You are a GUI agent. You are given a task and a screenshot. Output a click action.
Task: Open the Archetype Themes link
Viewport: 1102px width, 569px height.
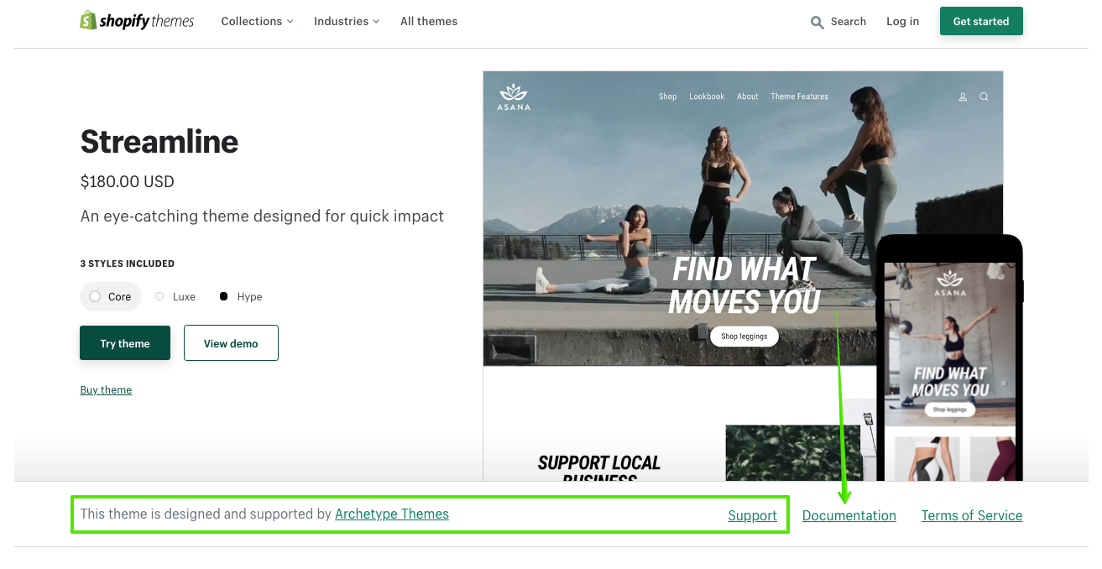point(392,514)
